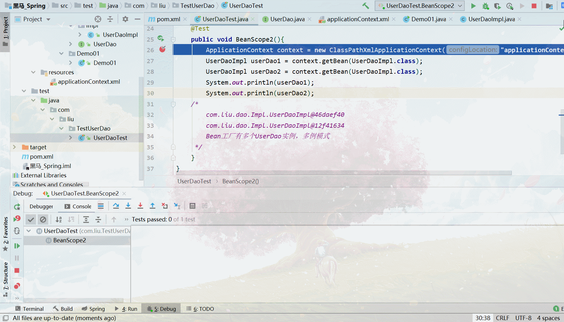Click UTF-8 encoding in status bar
Image resolution: width=564 pixels, height=322 pixels.
[523, 318]
